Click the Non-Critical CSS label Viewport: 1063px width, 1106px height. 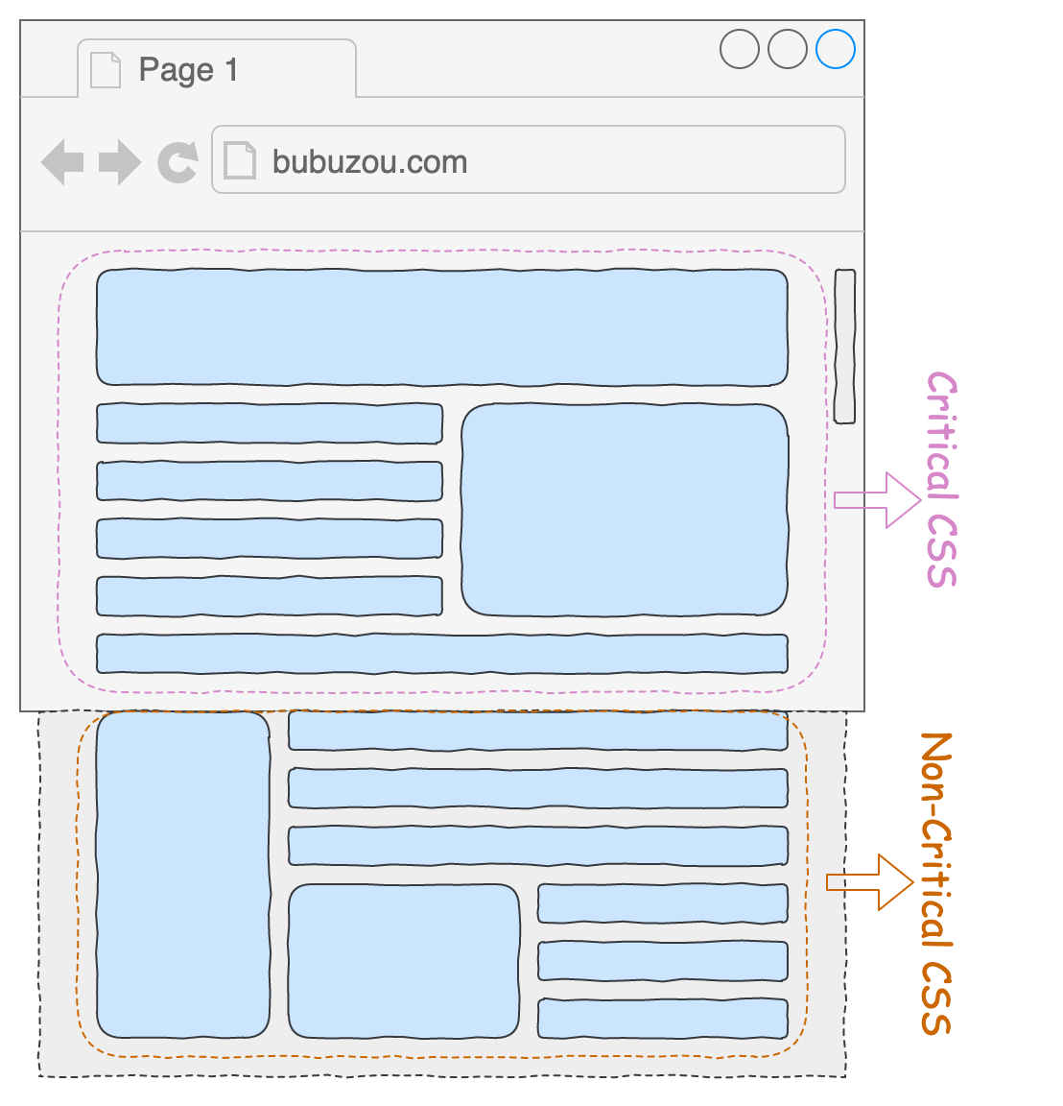click(x=935, y=883)
